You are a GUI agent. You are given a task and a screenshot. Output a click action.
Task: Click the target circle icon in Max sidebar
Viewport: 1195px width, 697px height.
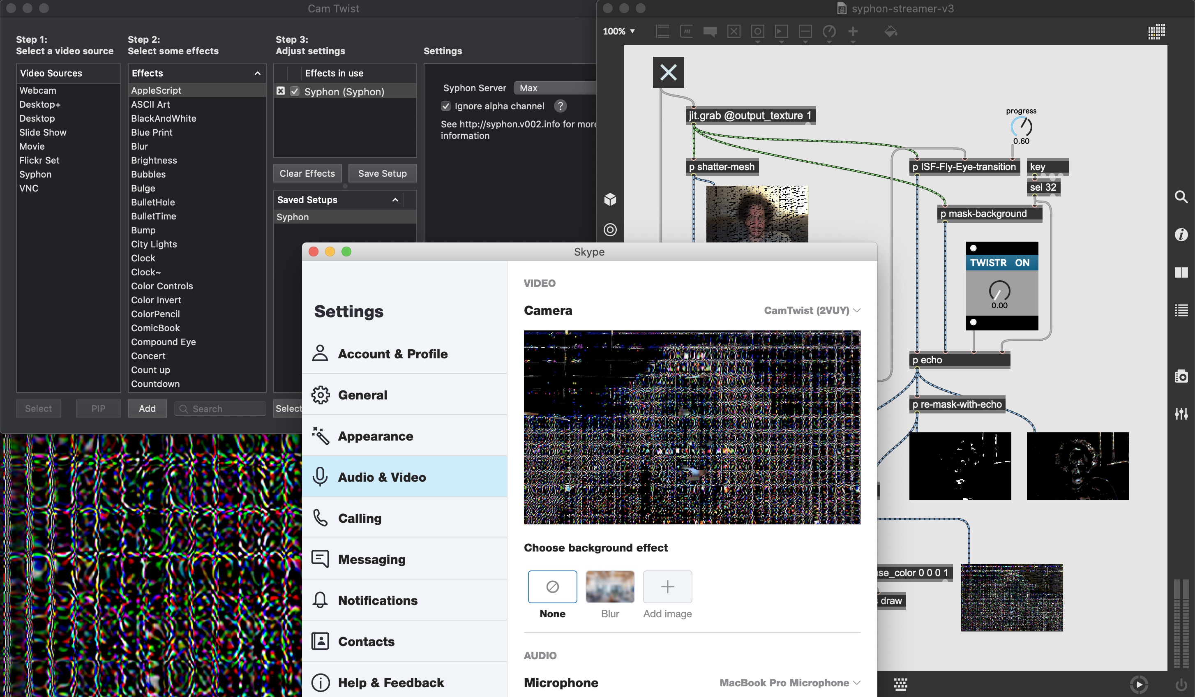[x=610, y=230]
